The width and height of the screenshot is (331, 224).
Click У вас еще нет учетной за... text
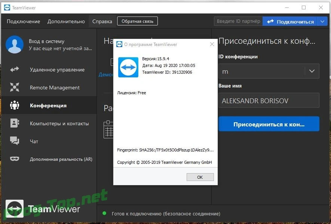pyautogui.click(x=60, y=48)
